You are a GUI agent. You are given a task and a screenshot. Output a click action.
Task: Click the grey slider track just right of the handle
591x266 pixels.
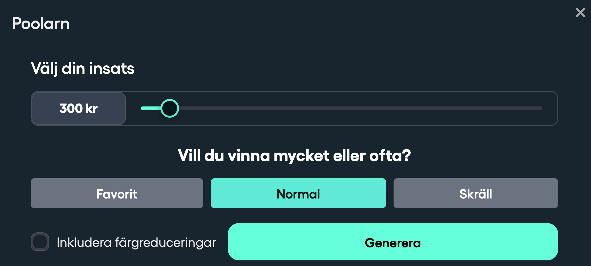pos(192,108)
